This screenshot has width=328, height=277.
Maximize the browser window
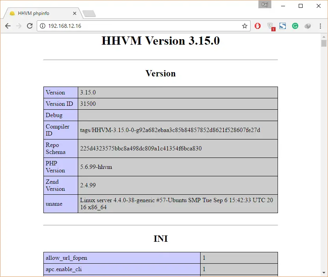coord(301,5)
